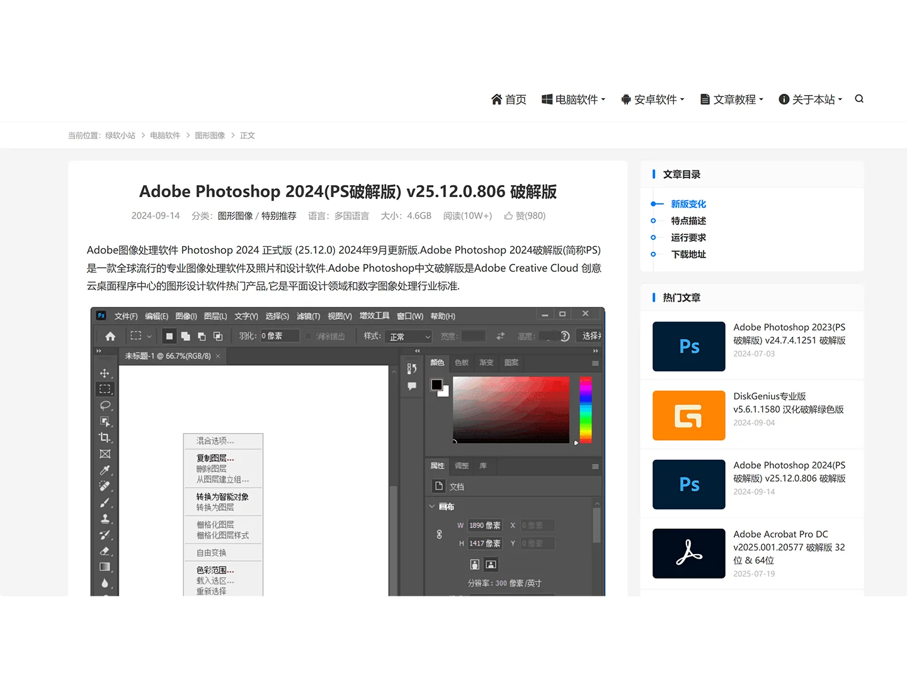The width and height of the screenshot is (907, 680).
Task: Open Adobe Photoshop 2023 thumbnail in hot articles
Action: [689, 346]
